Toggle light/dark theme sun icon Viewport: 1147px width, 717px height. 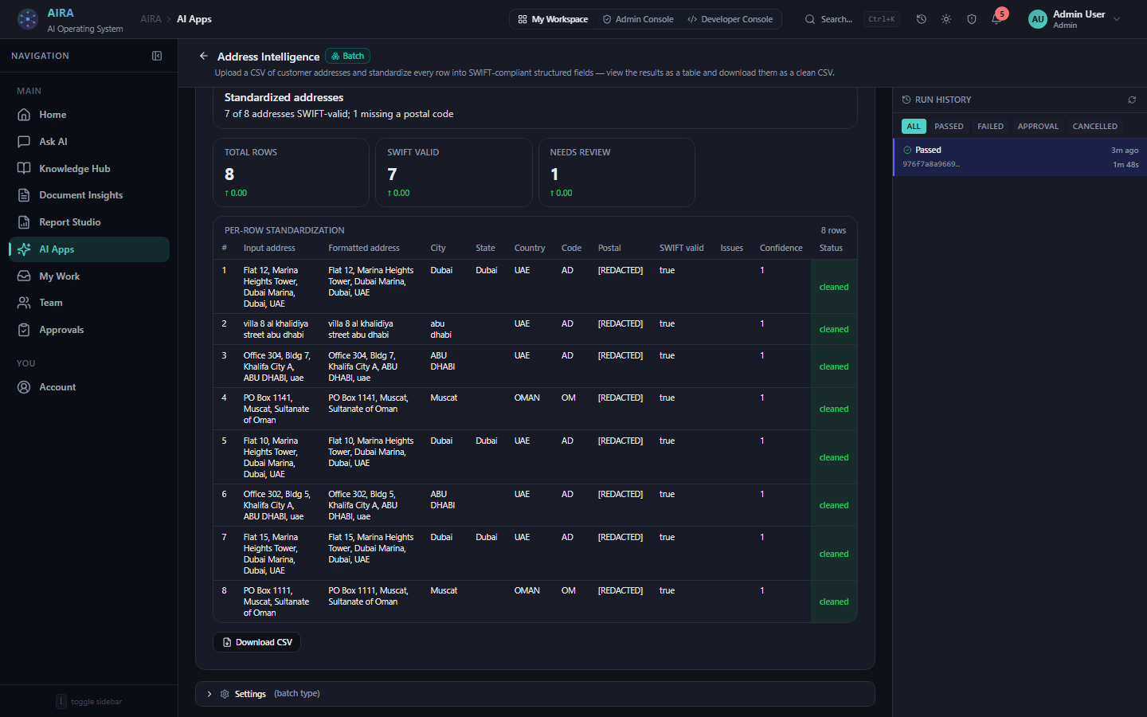click(x=946, y=19)
